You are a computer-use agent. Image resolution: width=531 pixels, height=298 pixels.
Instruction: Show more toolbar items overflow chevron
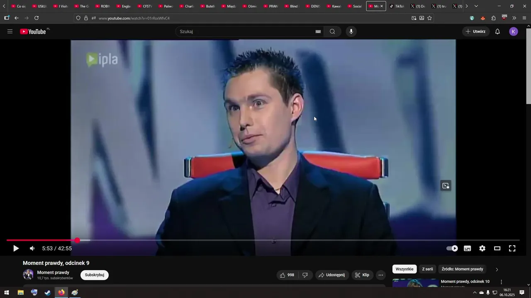click(x=514, y=18)
